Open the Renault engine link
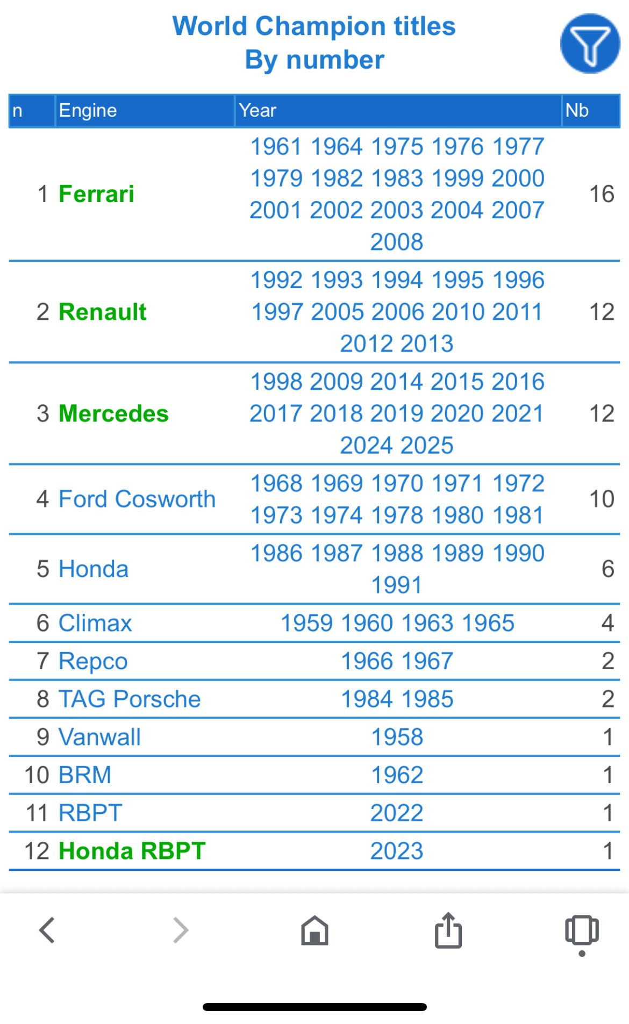Image resolution: width=629 pixels, height=1024 pixels. (x=102, y=312)
